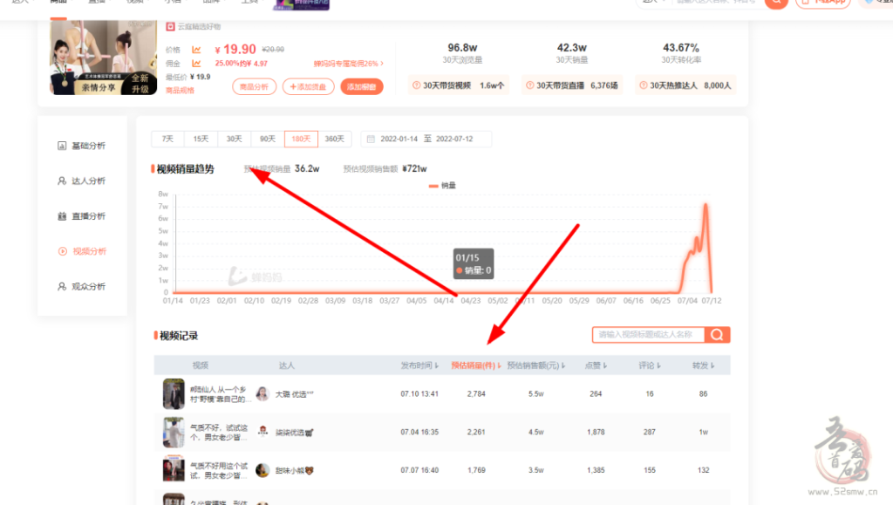Click influencer name 柒柒优选
This screenshot has width=893, height=505.
pyautogui.click(x=295, y=433)
